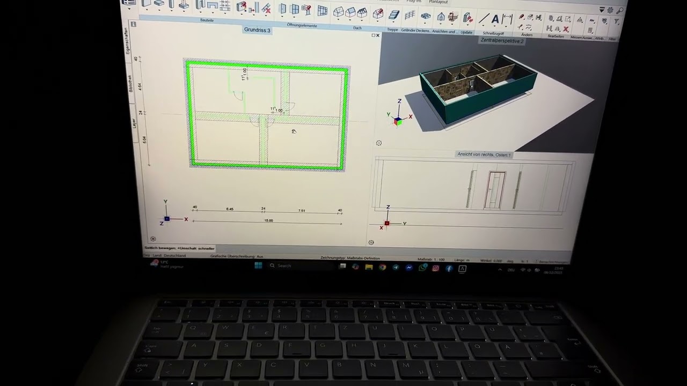Select the wall tool in Bauteile
Image resolution: width=687 pixels, height=386 pixels.
[146, 4]
